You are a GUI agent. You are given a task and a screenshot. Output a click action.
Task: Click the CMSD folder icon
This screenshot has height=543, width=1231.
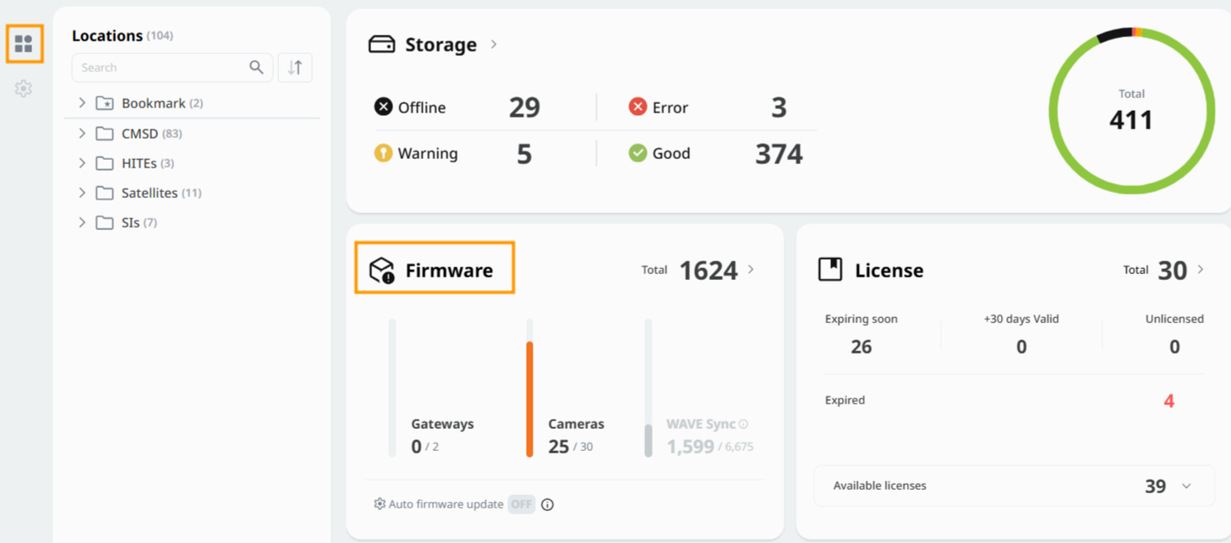(105, 134)
